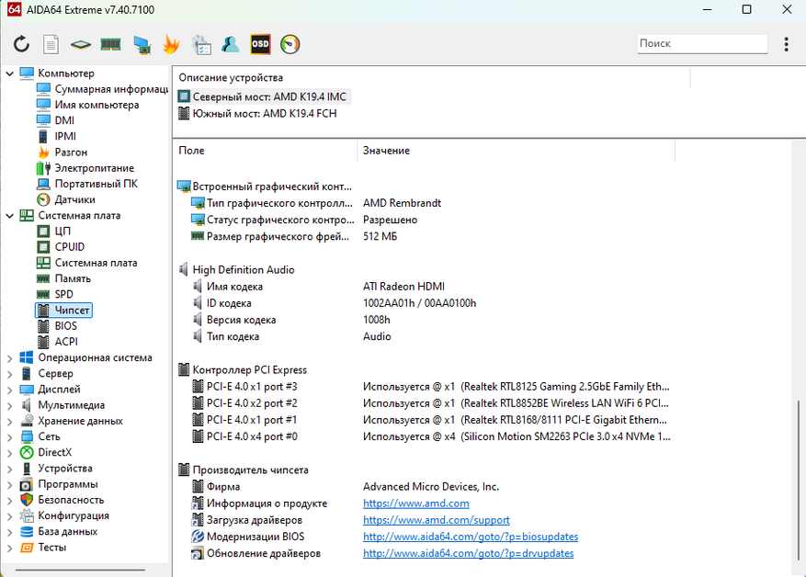Open the three-dot menu button

pyautogui.click(x=787, y=44)
